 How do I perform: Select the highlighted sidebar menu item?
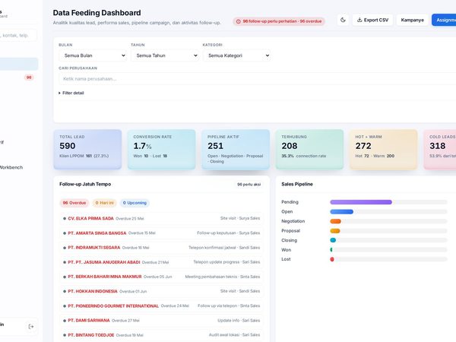pos(19,64)
